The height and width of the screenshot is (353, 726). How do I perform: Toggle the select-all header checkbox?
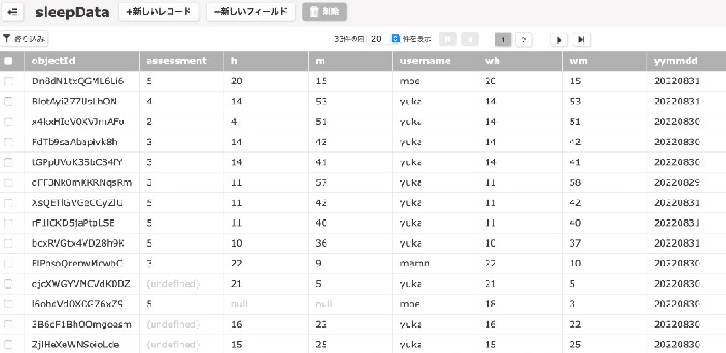click(8, 61)
